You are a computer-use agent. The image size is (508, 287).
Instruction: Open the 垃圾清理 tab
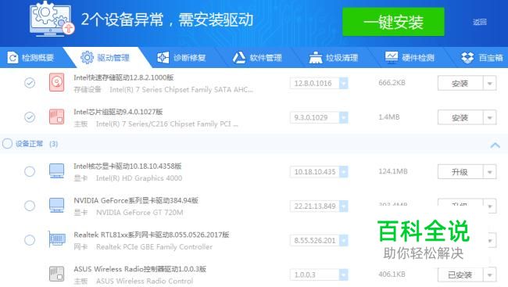pos(334,58)
